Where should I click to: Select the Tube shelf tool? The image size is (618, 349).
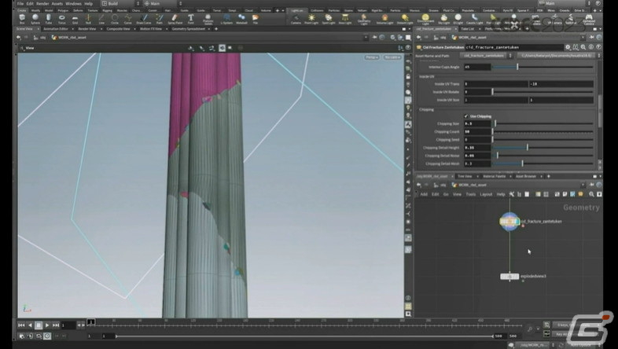point(49,19)
